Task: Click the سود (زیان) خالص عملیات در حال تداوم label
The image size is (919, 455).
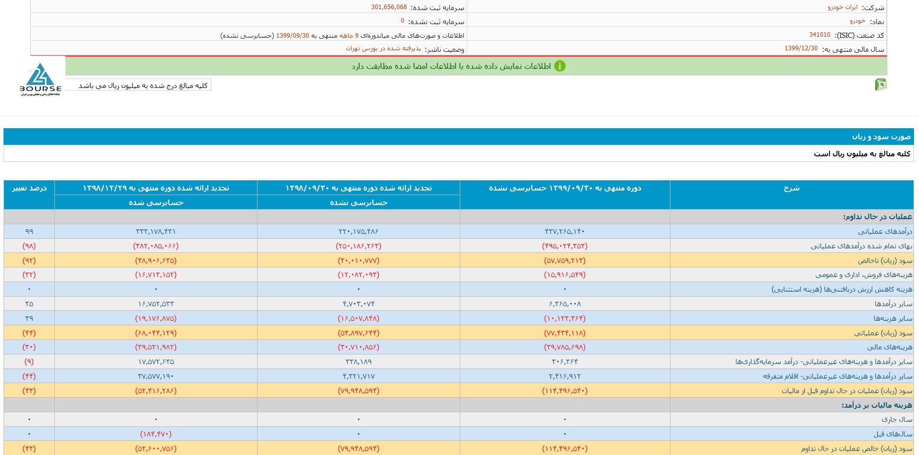Action: click(x=857, y=448)
